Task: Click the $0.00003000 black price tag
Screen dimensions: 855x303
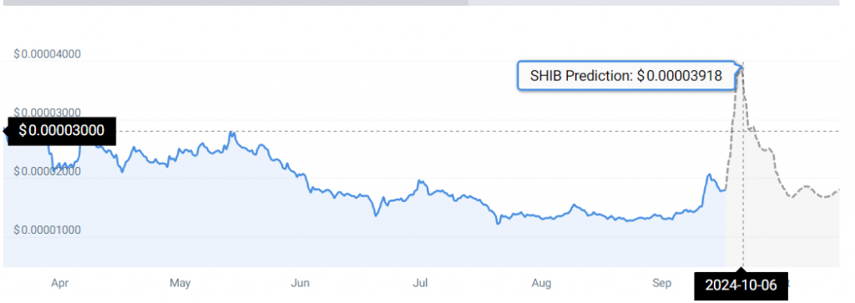Action: (x=61, y=131)
